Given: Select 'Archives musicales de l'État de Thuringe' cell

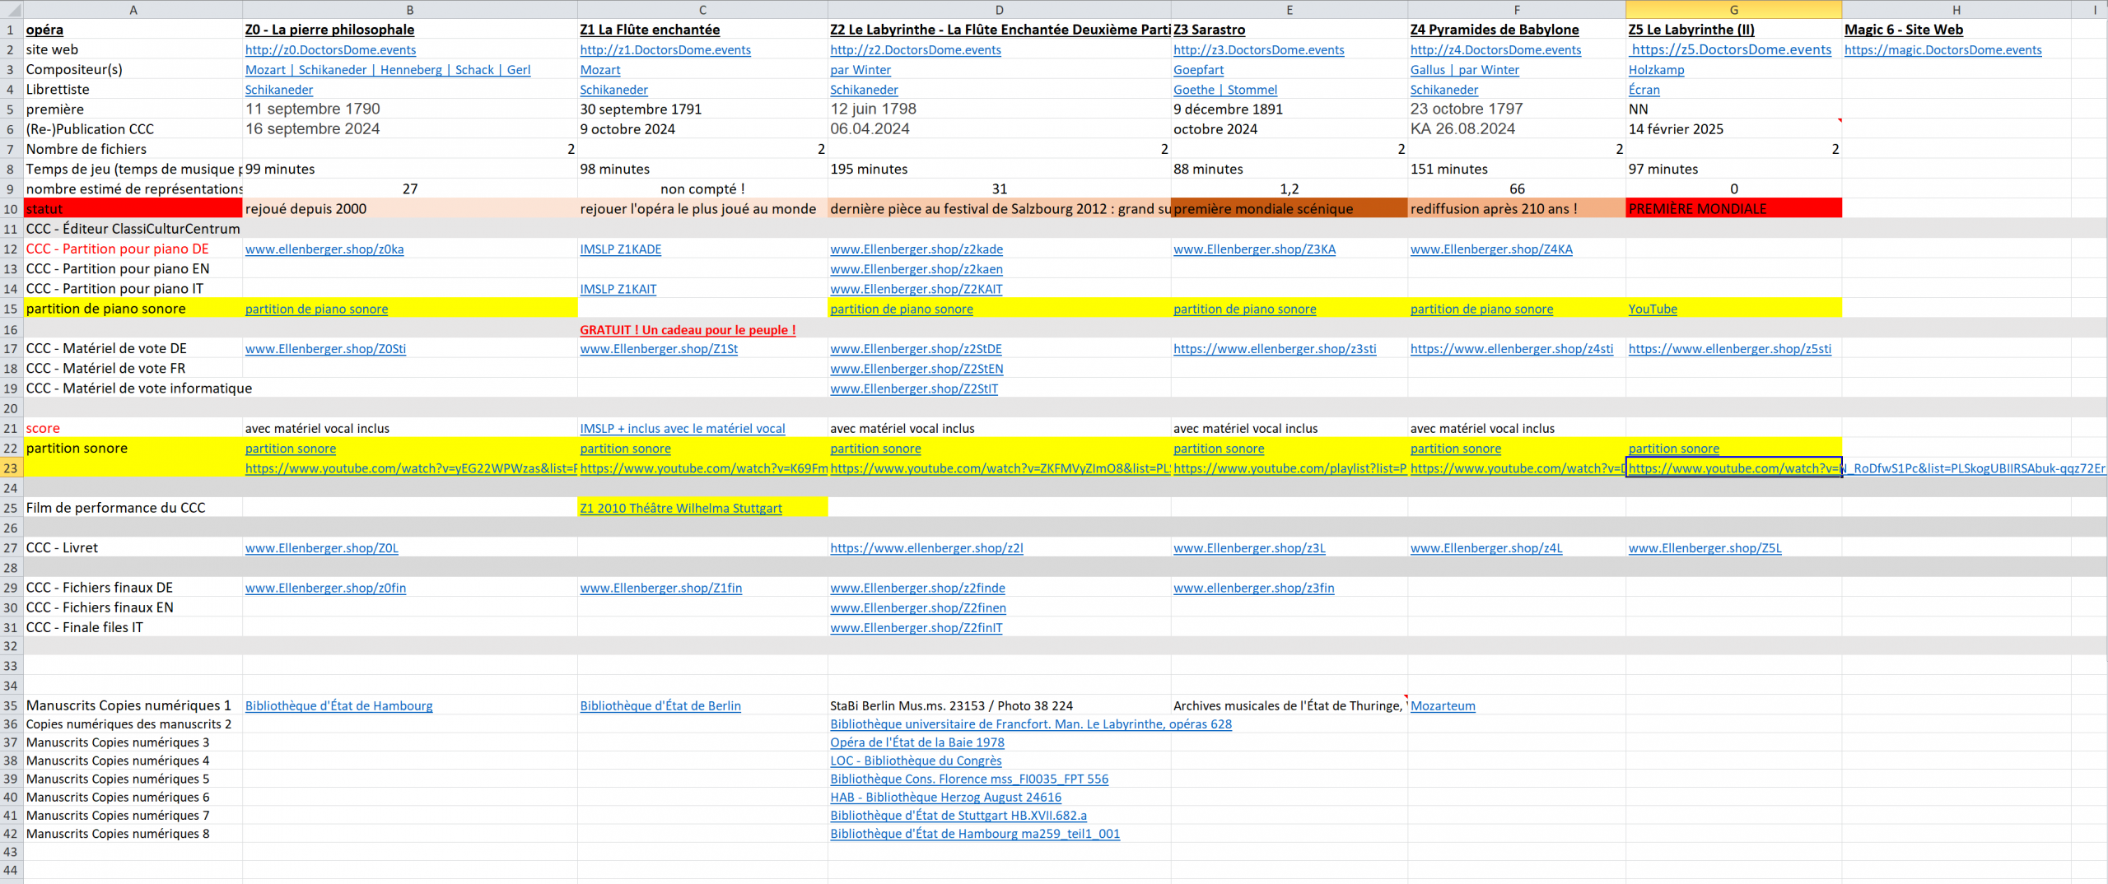Looking at the screenshot, I should pyautogui.click(x=1290, y=706).
